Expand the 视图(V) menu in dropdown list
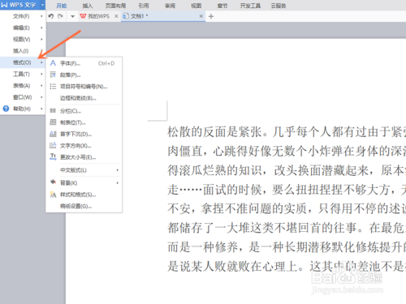This screenshot has height=304, width=406. click(x=23, y=40)
